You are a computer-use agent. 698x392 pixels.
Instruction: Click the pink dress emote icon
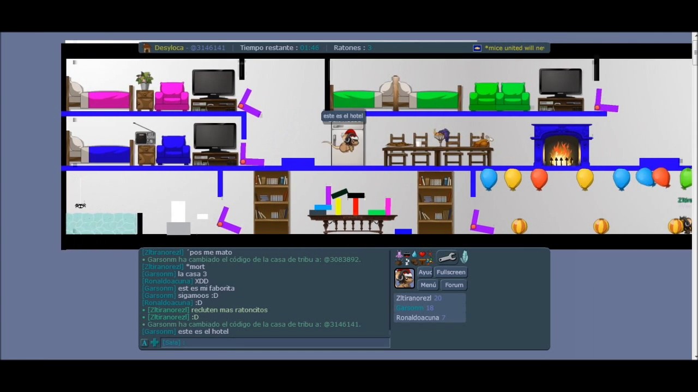pos(399,254)
